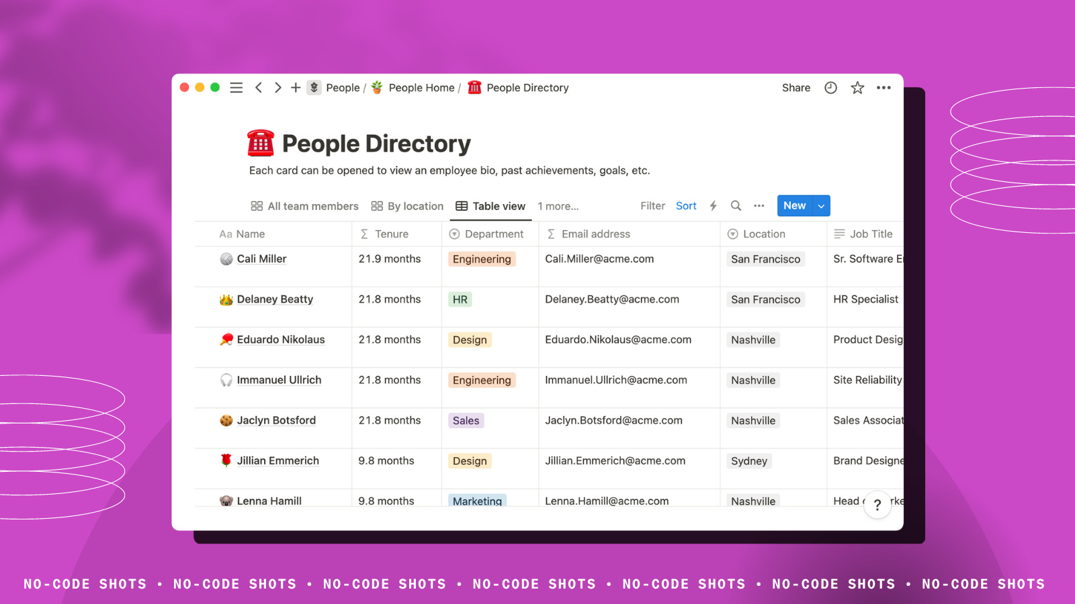Click the HR department tag

(460, 299)
